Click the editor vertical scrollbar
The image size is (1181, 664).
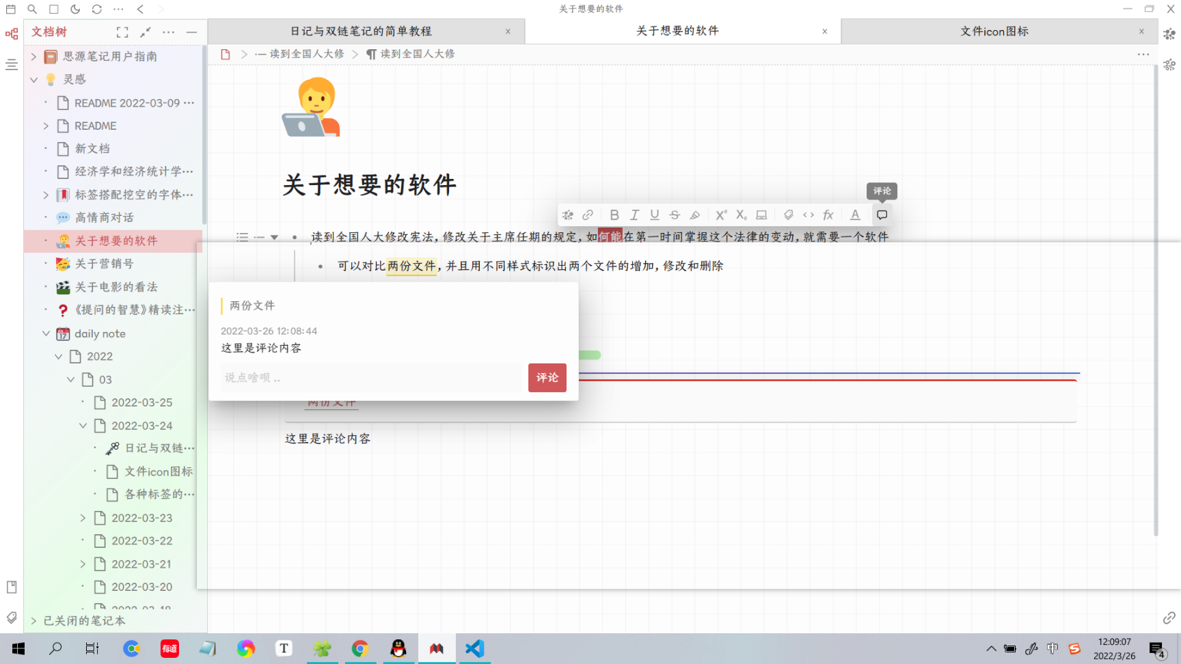tap(1156, 301)
